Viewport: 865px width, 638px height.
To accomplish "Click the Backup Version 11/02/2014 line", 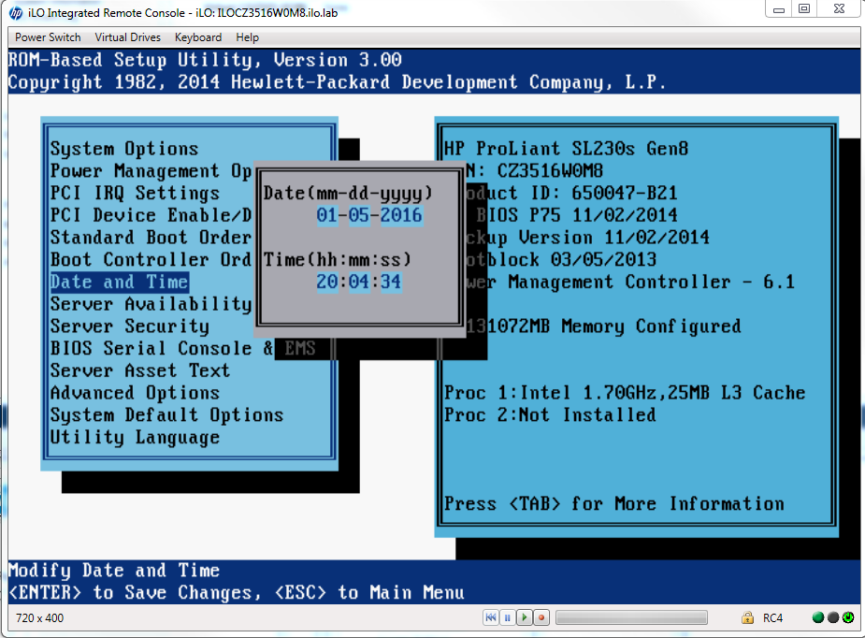I will coord(588,238).
